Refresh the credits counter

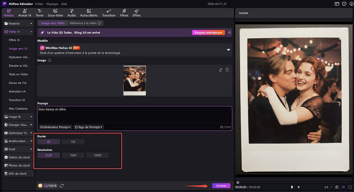click(x=62, y=186)
